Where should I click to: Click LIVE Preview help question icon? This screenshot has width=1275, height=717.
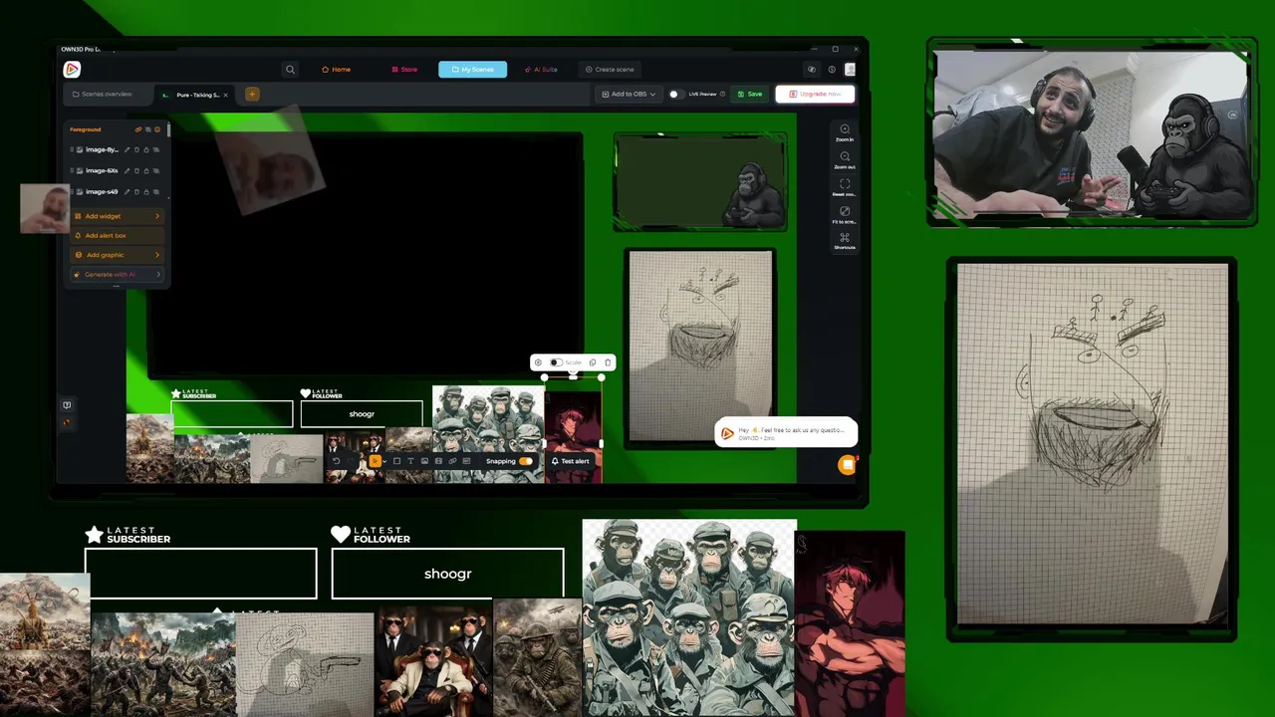click(x=722, y=94)
